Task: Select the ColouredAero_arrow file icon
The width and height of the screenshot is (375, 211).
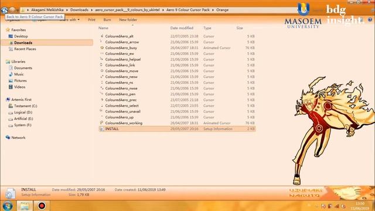Action: [101, 42]
